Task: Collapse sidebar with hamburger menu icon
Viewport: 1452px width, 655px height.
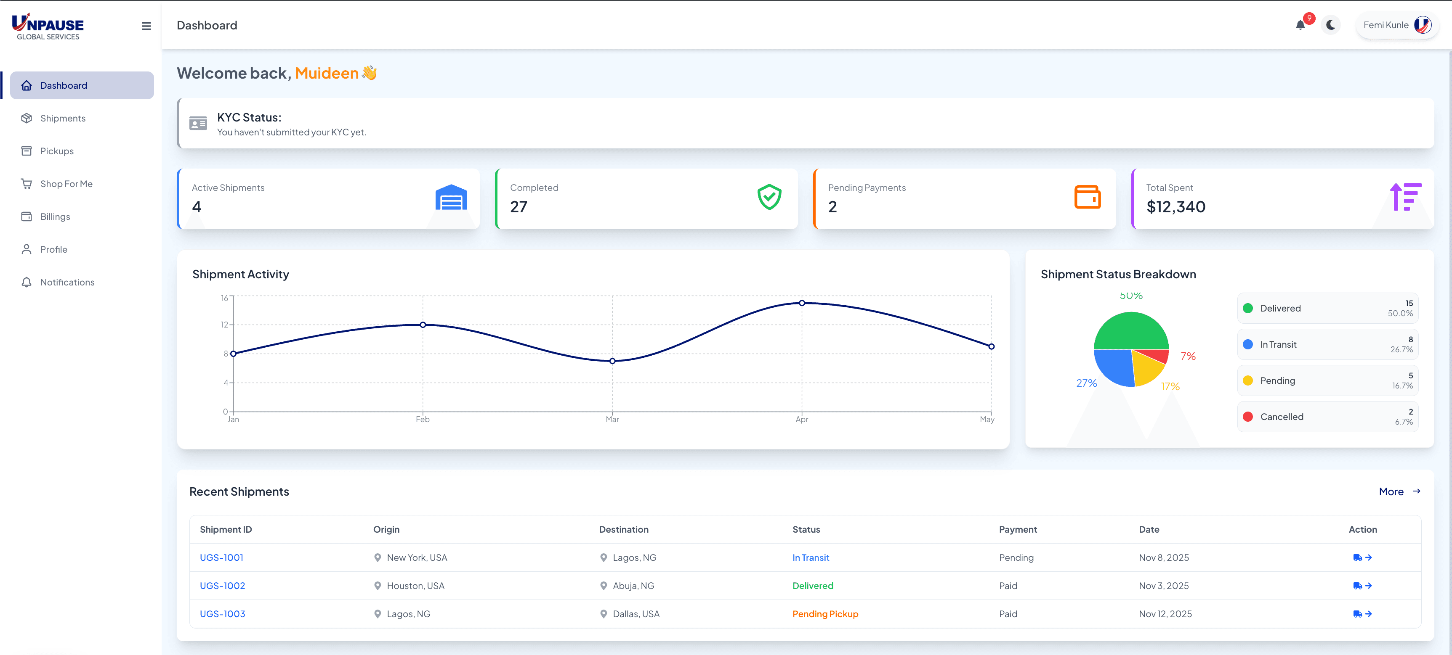Action: pyautogui.click(x=146, y=26)
